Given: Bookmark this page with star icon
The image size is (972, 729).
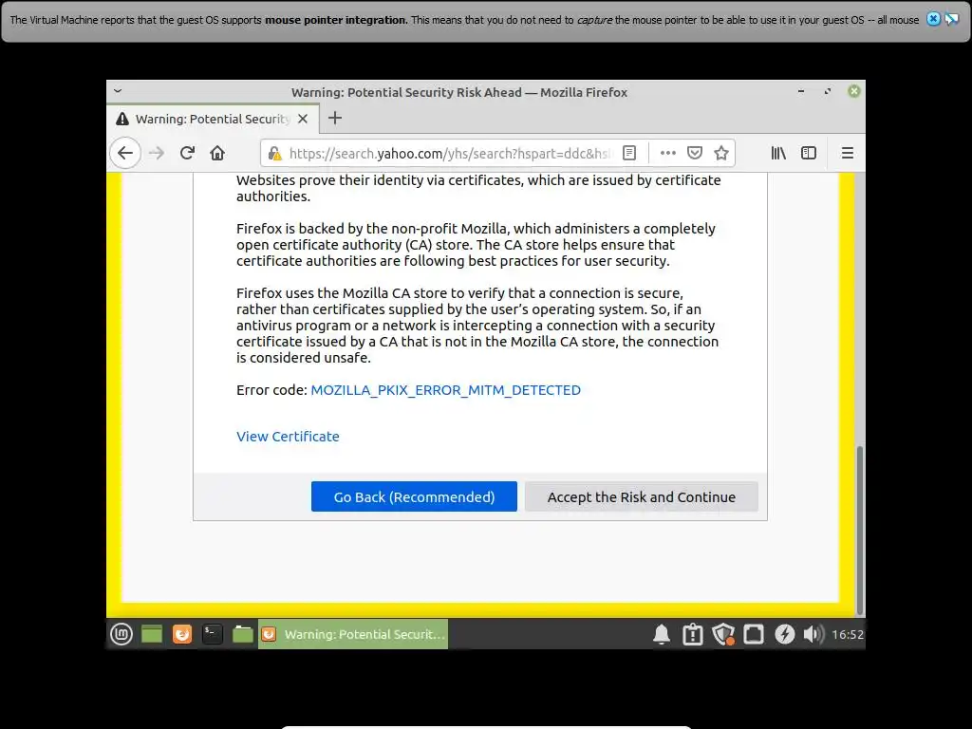Looking at the screenshot, I should [x=721, y=153].
